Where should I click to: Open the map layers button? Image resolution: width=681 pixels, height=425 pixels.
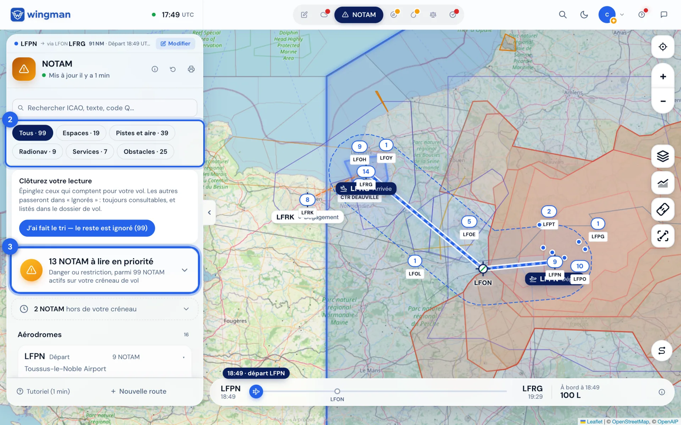[663, 156]
